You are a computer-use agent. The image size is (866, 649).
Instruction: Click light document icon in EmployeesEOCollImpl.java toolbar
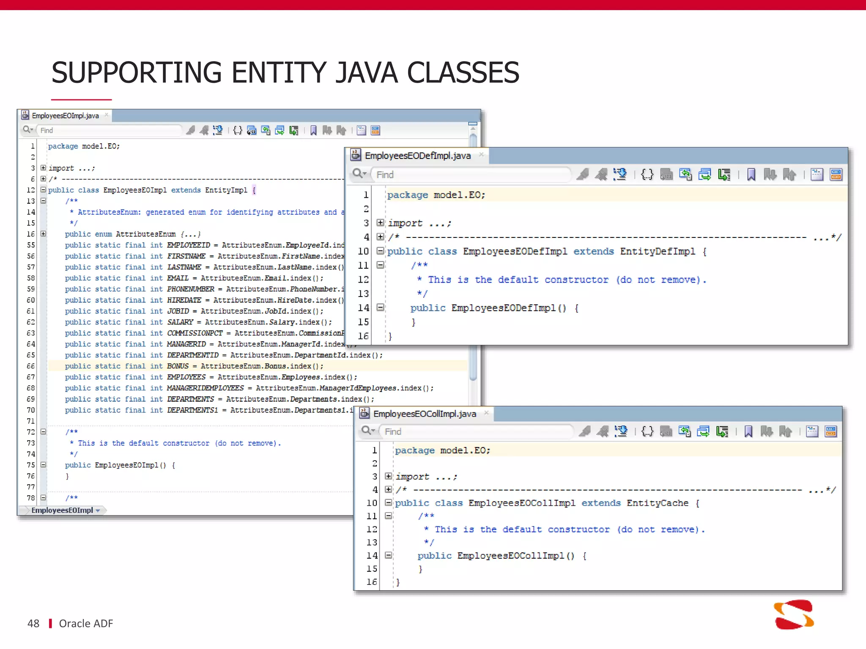[812, 431]
